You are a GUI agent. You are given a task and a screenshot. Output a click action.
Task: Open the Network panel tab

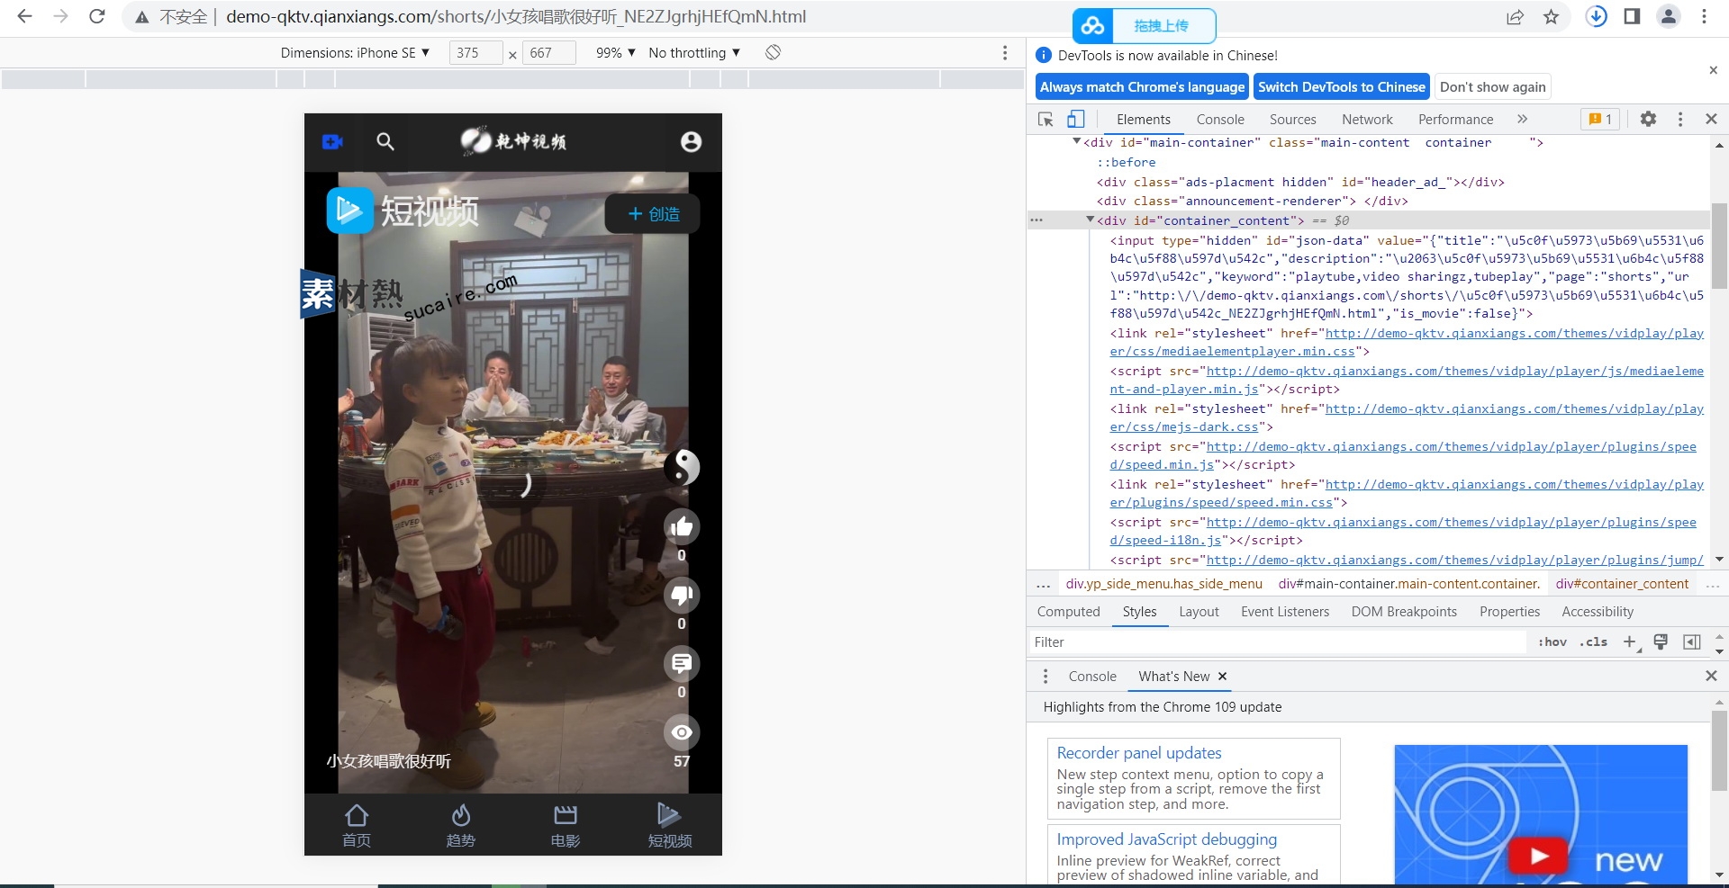coord(1367,119)
